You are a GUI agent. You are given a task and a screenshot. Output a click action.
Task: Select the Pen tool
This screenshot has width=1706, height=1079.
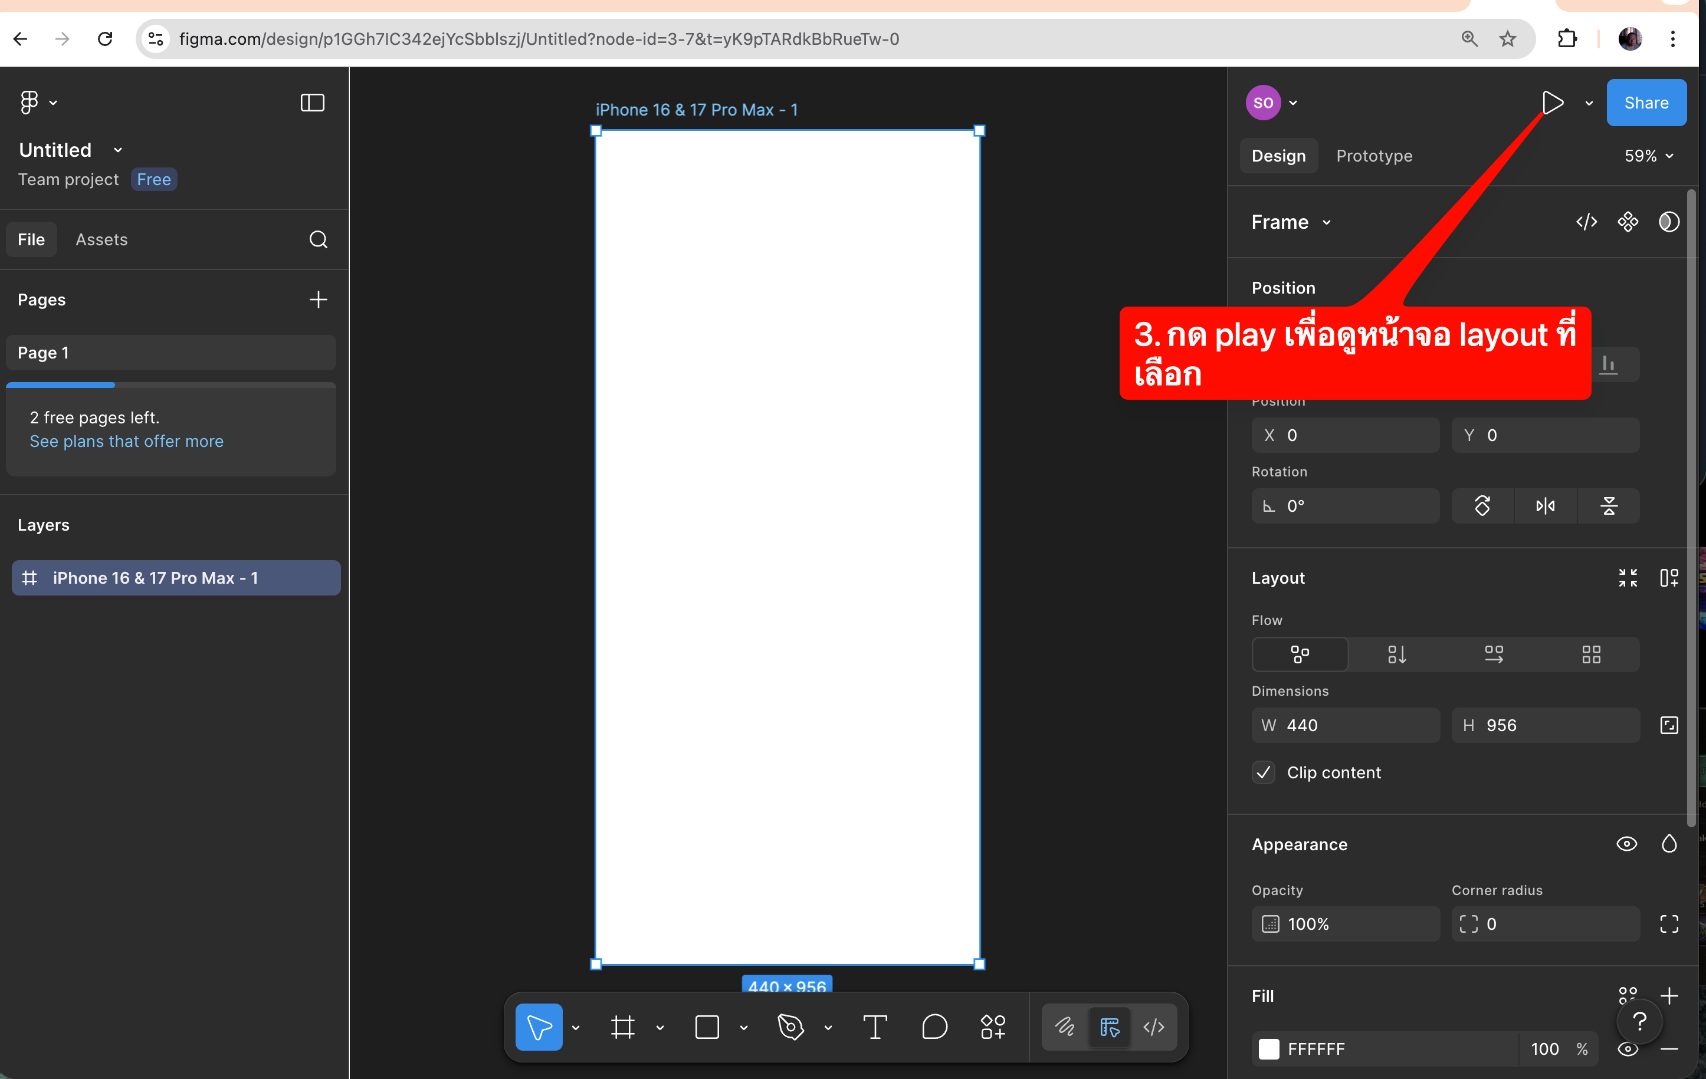click(790, 1027)
